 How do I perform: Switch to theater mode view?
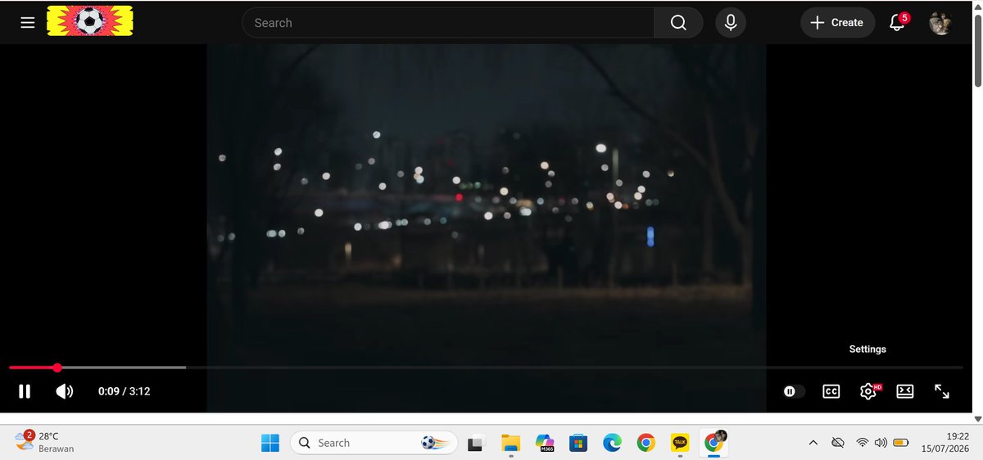[904, 391]
